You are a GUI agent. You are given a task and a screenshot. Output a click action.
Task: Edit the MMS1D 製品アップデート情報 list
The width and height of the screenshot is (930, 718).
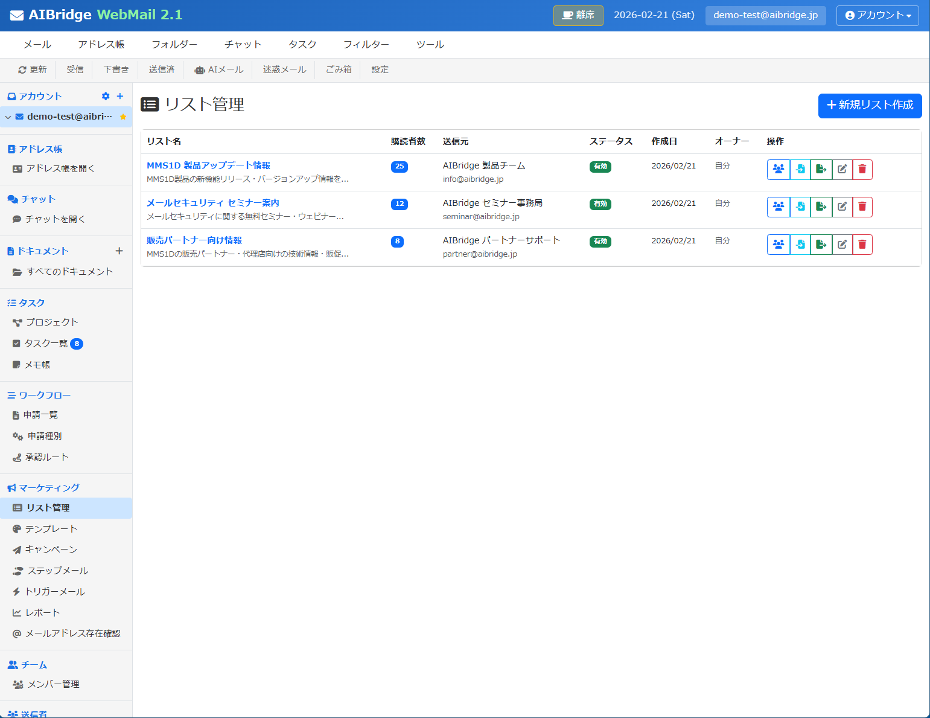point(842,170)
